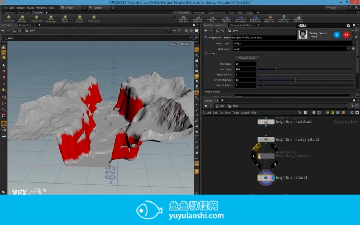
Task: Select the Terrain Canyon shelf tool
Action: [79, 19]
